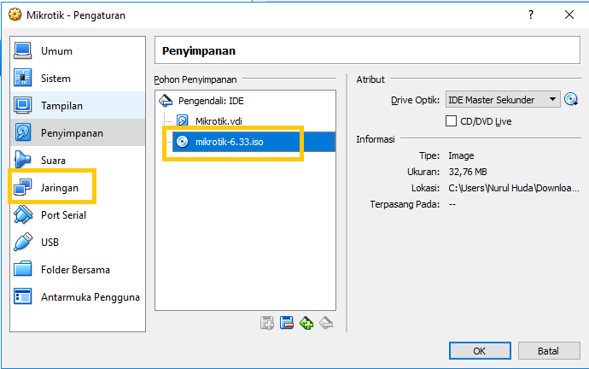Click the Port Serial connector icon
This screenshot has height=369, width=589.
(x=23, y=215)
